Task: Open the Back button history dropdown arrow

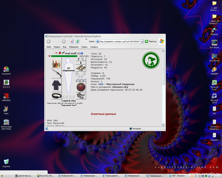Action: click(59, 41)
